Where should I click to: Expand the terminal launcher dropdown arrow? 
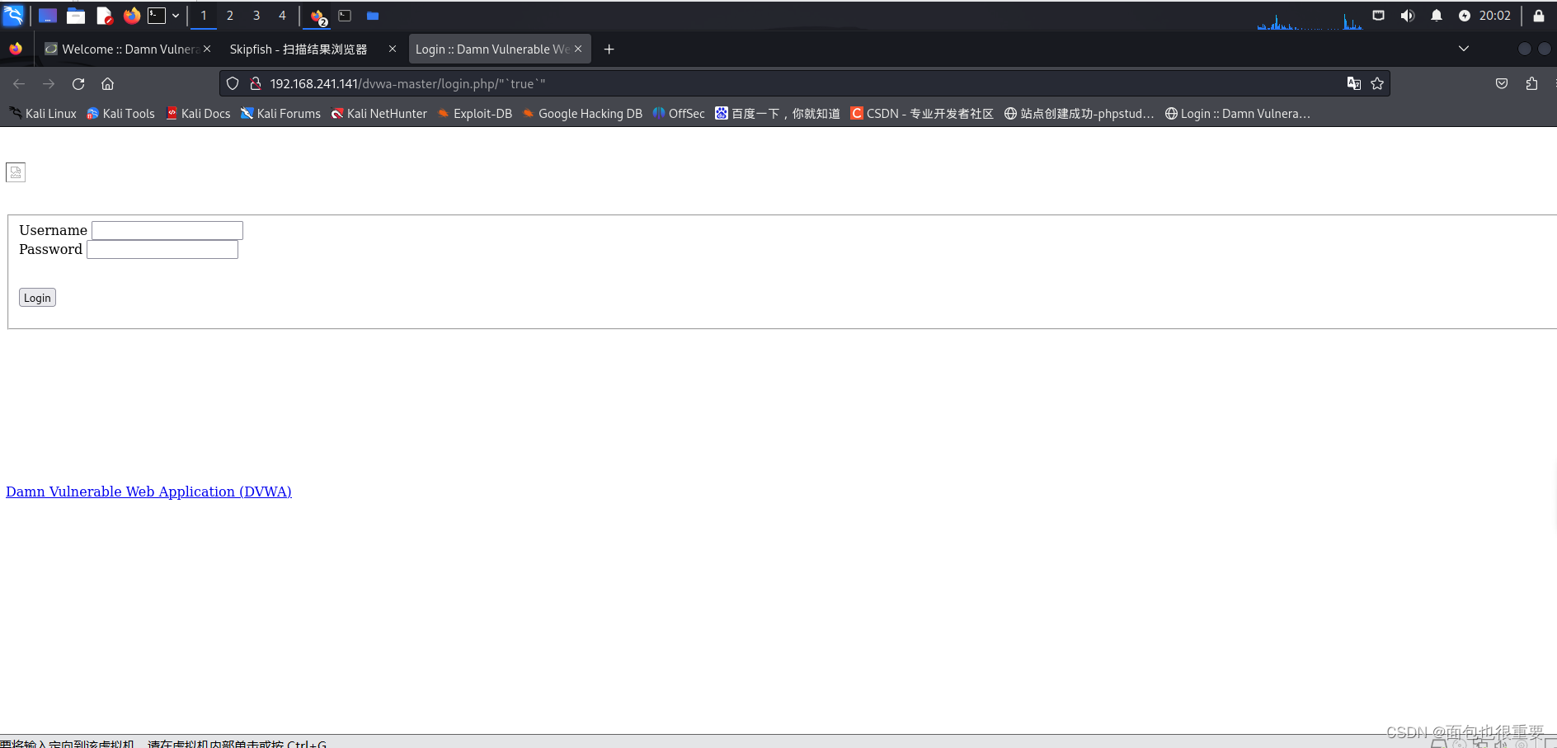click(176, 16)
